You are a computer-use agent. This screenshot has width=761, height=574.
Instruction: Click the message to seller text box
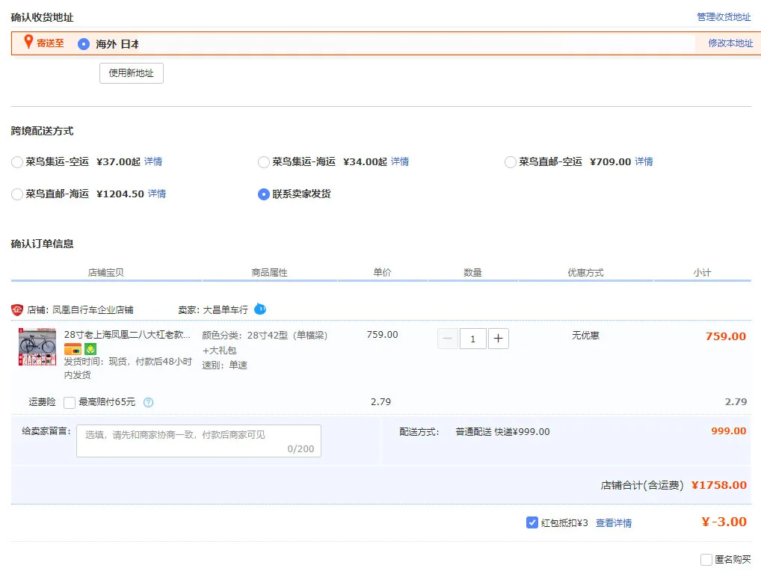pyautogui.click(x=198, y=441)
